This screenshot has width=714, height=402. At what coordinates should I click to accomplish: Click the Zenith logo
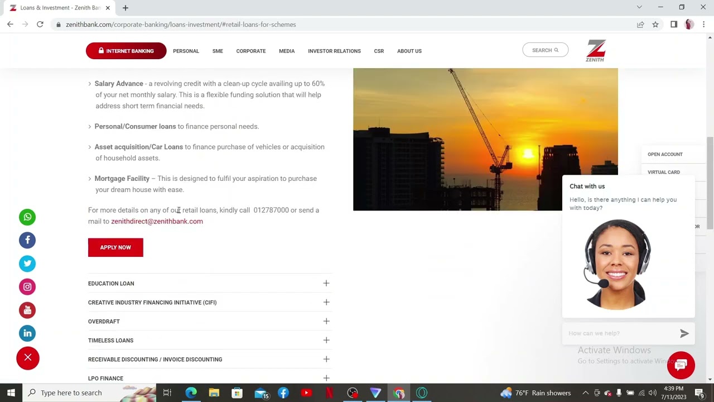[595, 51]
